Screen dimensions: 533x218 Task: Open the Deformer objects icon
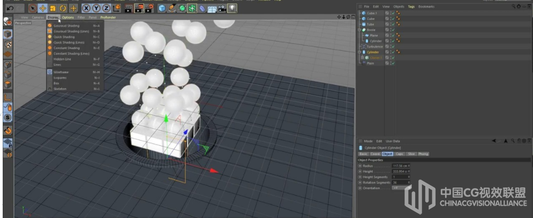pos(202,8)
